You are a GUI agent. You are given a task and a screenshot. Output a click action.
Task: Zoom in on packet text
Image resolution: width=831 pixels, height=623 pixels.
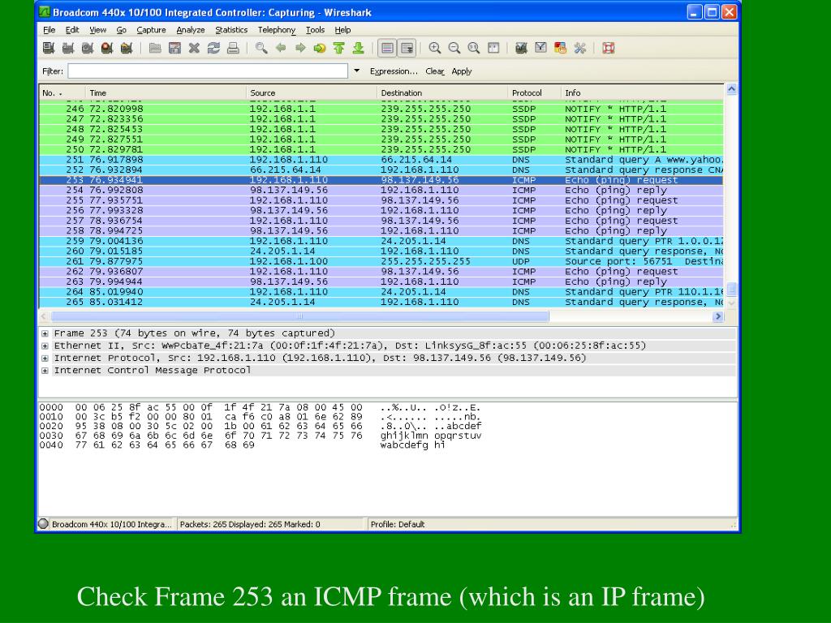coord(435,48)
